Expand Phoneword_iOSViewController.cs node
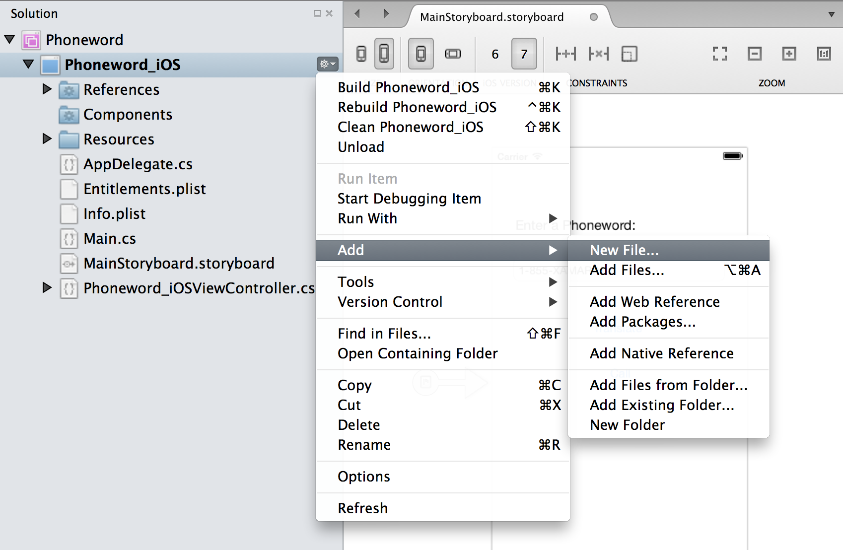The image size is (843, 550). pos(47,288)
